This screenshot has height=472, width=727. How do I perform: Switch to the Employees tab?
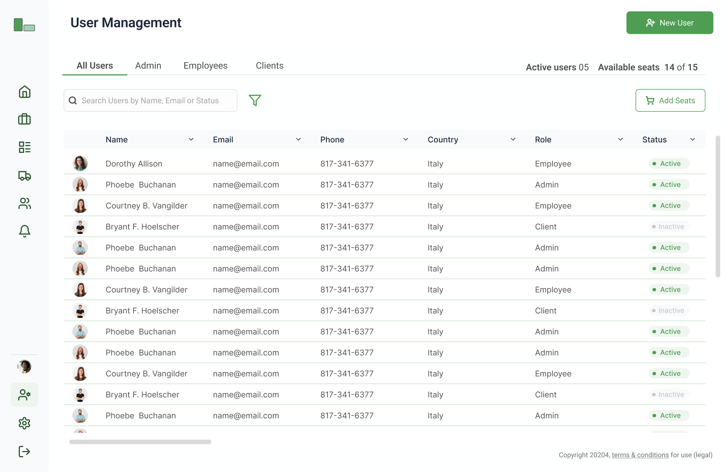point(205,66)
